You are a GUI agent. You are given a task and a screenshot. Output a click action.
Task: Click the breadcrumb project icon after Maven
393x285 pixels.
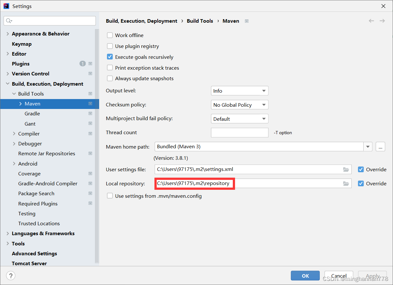[x=247, y=21]
